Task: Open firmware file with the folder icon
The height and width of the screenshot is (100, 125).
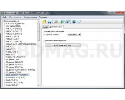Action: 44,21
